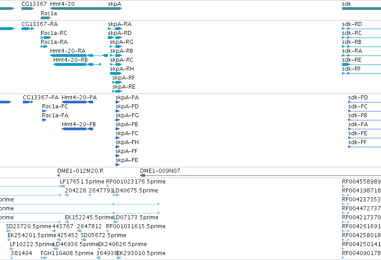The width and height of the screenshot is (381, 260).
Task: Select transcript skpA-RH
Action: [122, 69]
